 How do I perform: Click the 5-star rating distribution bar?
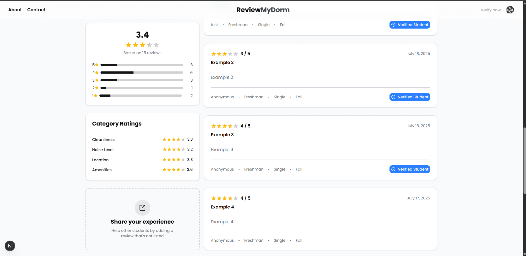[142, 65]
